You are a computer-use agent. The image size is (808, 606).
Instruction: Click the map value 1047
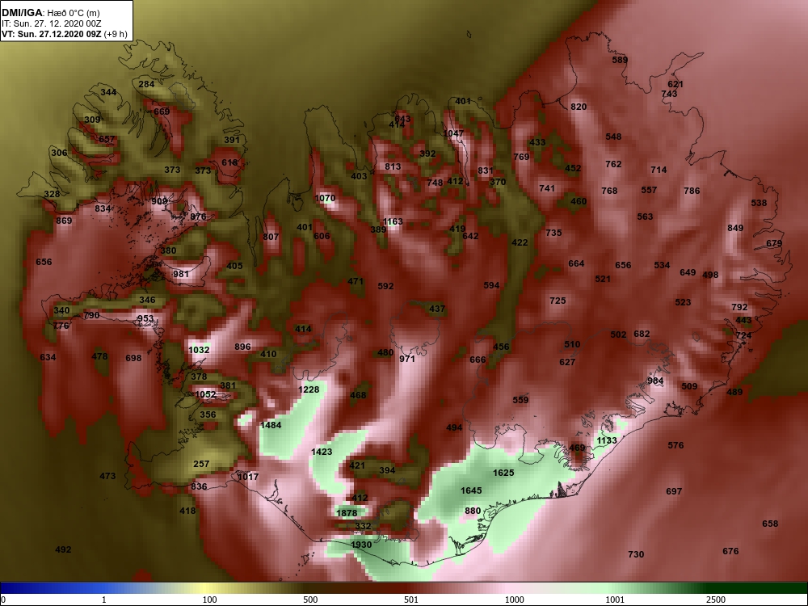(x=453, y=133)
